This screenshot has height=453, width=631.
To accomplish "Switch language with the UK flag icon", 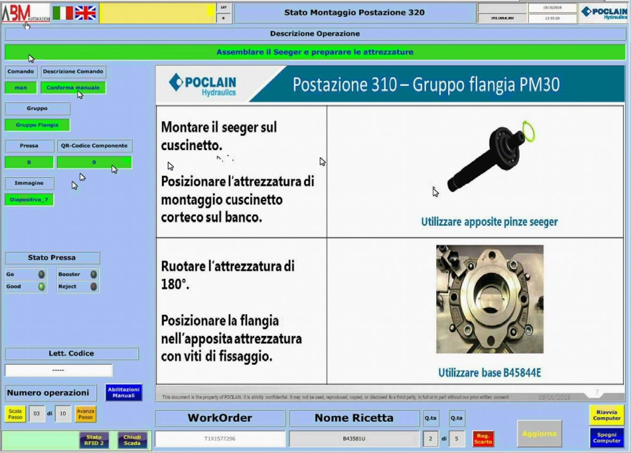I will [x=86, y=13].
